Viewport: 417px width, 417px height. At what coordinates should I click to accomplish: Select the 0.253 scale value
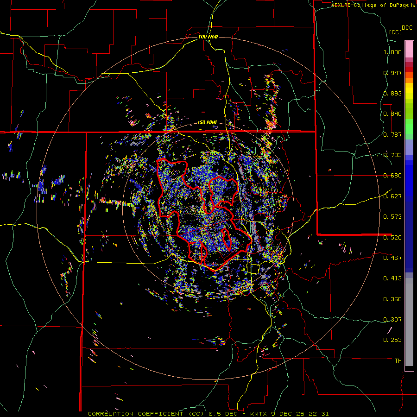(392, 340)
